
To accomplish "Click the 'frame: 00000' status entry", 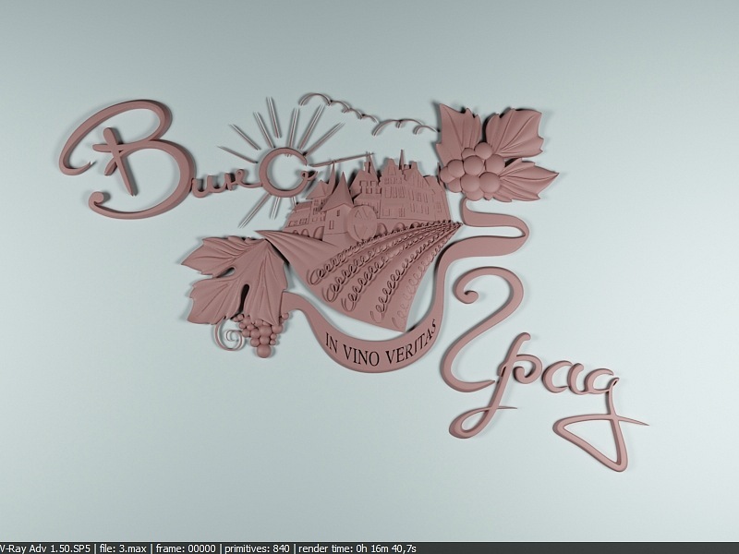I will pyautogui.click(x=186, y=548).
